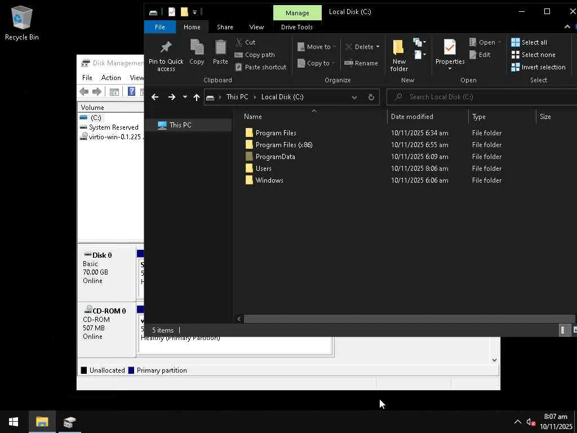The width and height of the screenshot is (577, 433).
Task: Open Disk Management File menu
Action: 87,78
